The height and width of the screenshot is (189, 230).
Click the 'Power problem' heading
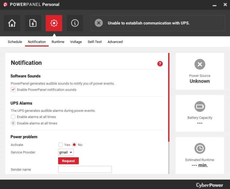tap(24, 137)
